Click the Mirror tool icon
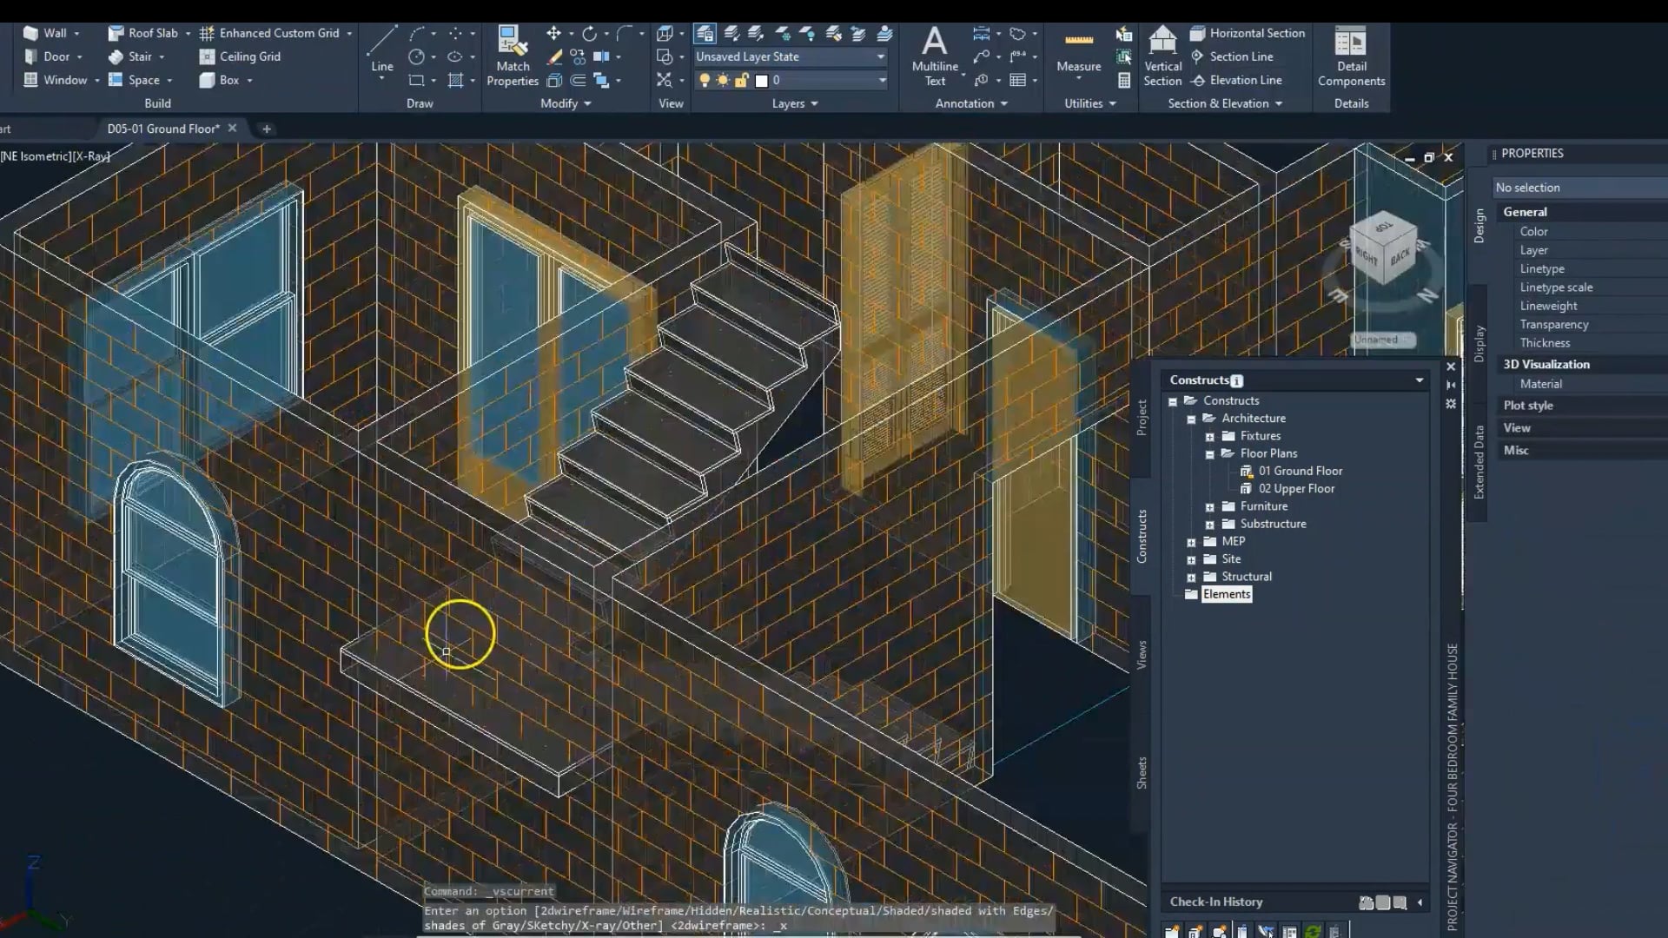Viewport: 1668px width, 938px height. [x=601, y=56]
